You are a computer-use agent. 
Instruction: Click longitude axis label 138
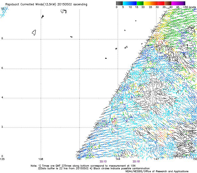pos(41,159)
